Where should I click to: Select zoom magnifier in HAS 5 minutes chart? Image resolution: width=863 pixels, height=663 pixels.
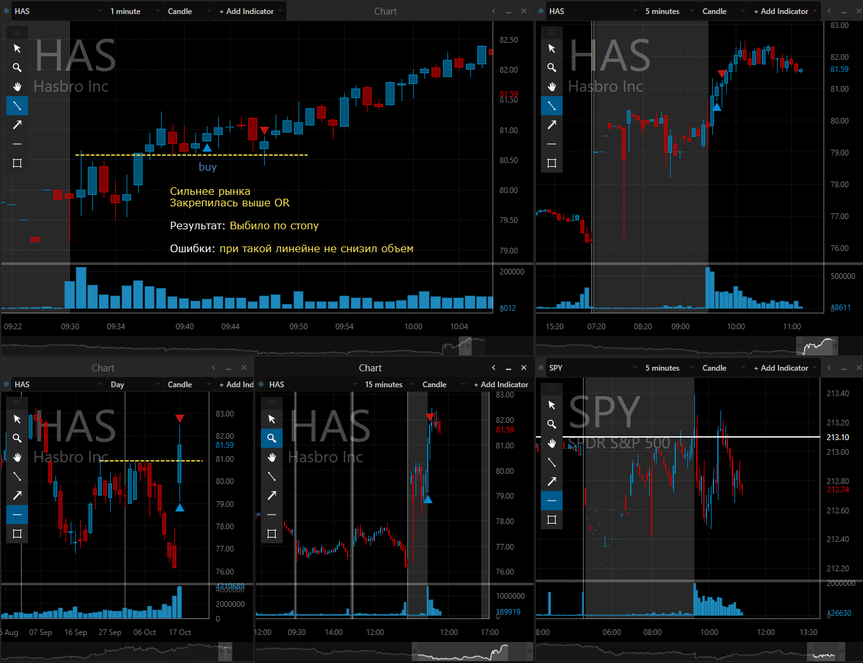click(x=552, y=68)
